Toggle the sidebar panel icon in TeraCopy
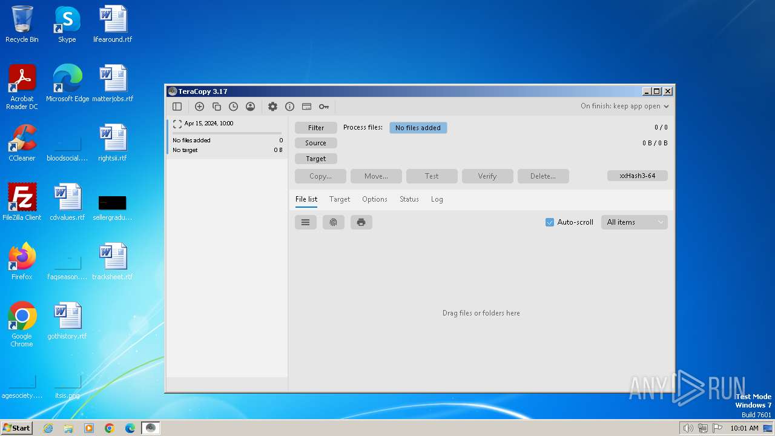 tap(177, 107)
